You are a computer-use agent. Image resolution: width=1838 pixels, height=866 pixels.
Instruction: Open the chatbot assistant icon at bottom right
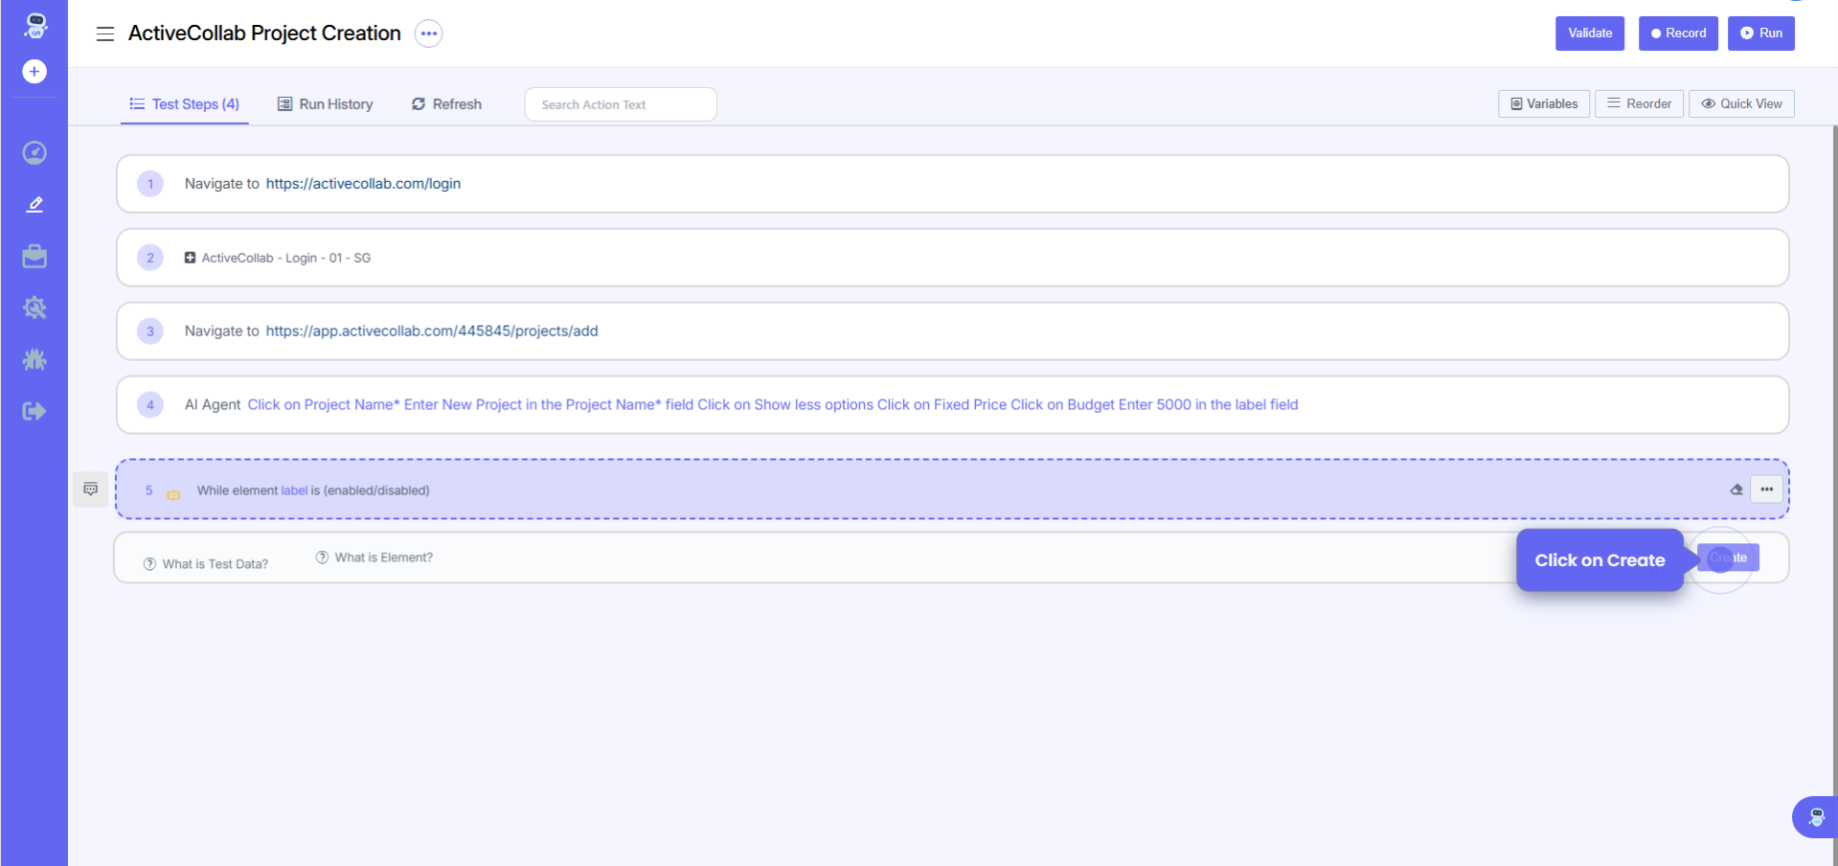point(1815,817)
